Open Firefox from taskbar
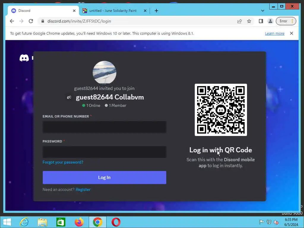304x228 pixels. (x=79, y=222)
